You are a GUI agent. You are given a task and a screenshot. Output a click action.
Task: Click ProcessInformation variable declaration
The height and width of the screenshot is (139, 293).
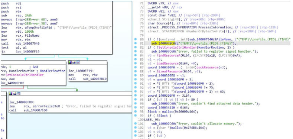pos(213,27)
